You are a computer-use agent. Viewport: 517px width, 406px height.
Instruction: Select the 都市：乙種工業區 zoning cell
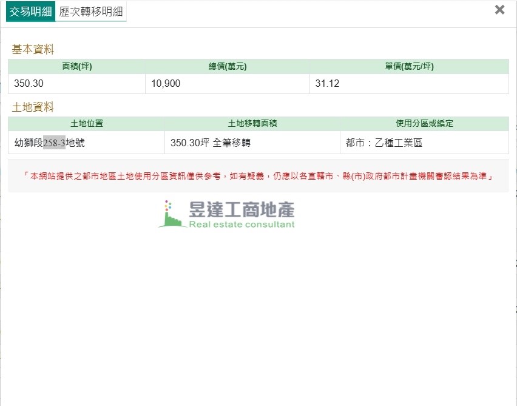point(384,143)
